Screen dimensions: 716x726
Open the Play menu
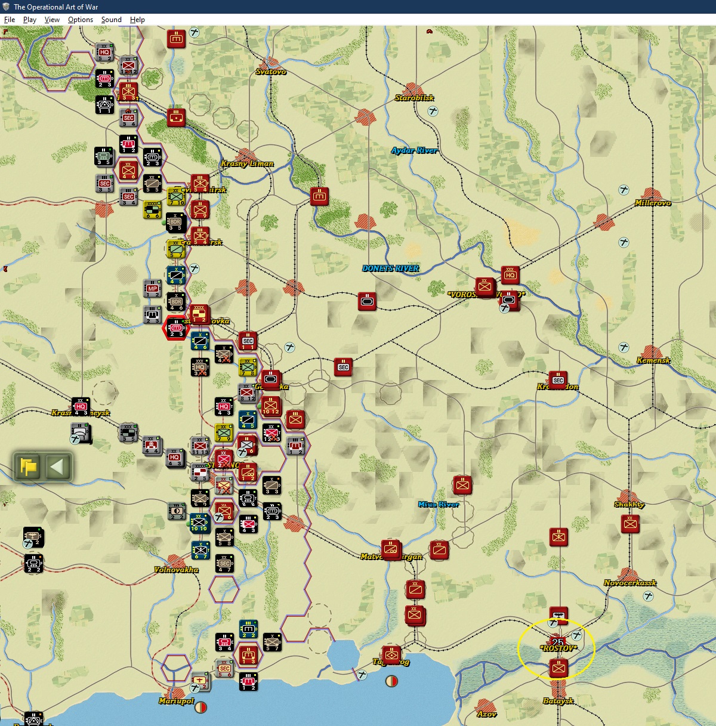(30, 20)
